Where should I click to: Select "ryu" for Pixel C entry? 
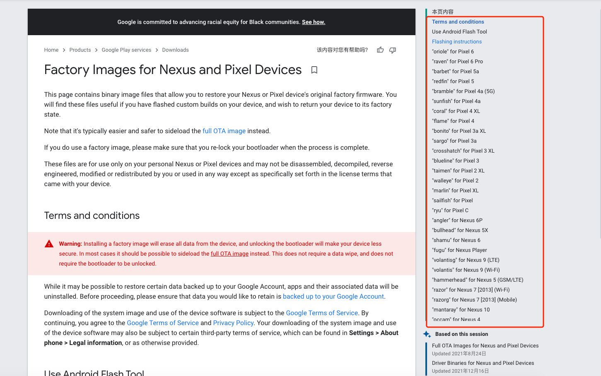(450, 211)
